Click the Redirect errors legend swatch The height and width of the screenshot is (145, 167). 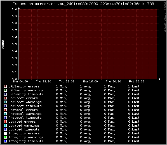[x=5, y=98]
